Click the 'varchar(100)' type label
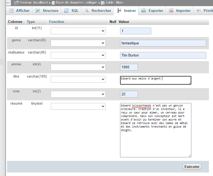 point(37,77)
